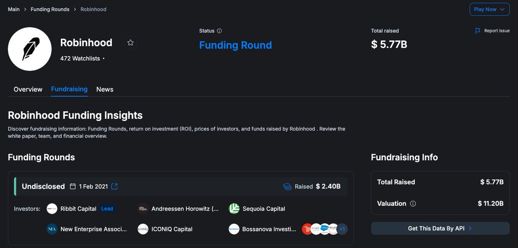Click the Sequoia Capital investor logo

234,208
